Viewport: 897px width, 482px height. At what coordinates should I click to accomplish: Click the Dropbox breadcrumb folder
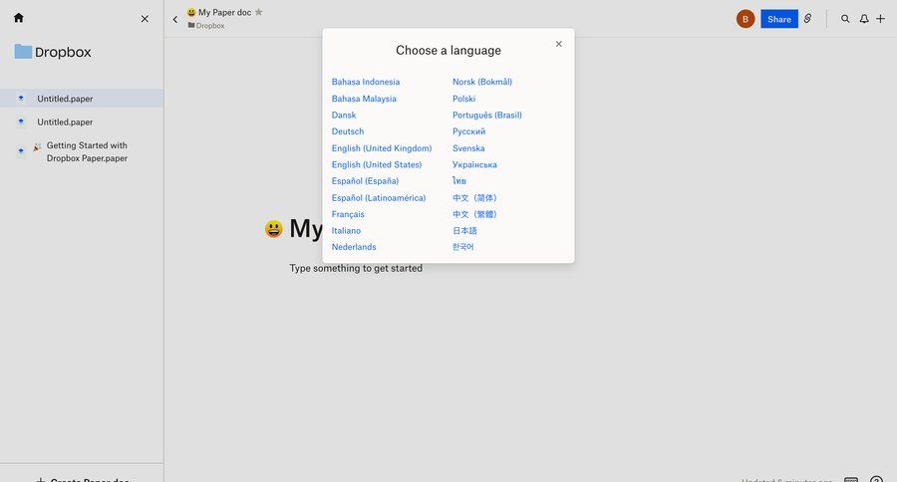point(206,26)
